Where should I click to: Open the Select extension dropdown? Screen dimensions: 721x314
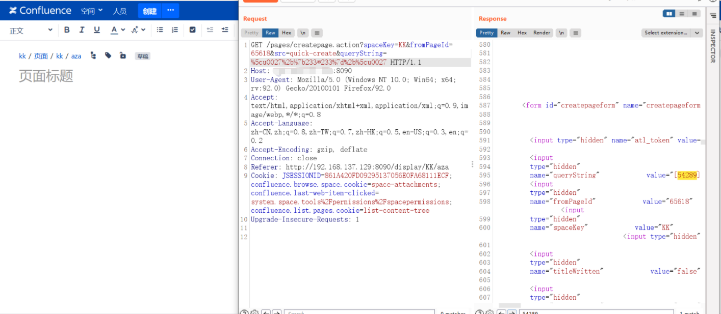click(x=672, y=33)
